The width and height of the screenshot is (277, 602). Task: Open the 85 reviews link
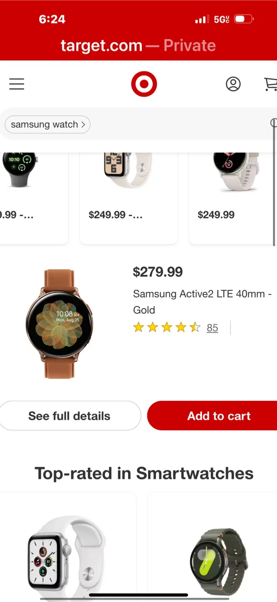[x=212, y=328]
